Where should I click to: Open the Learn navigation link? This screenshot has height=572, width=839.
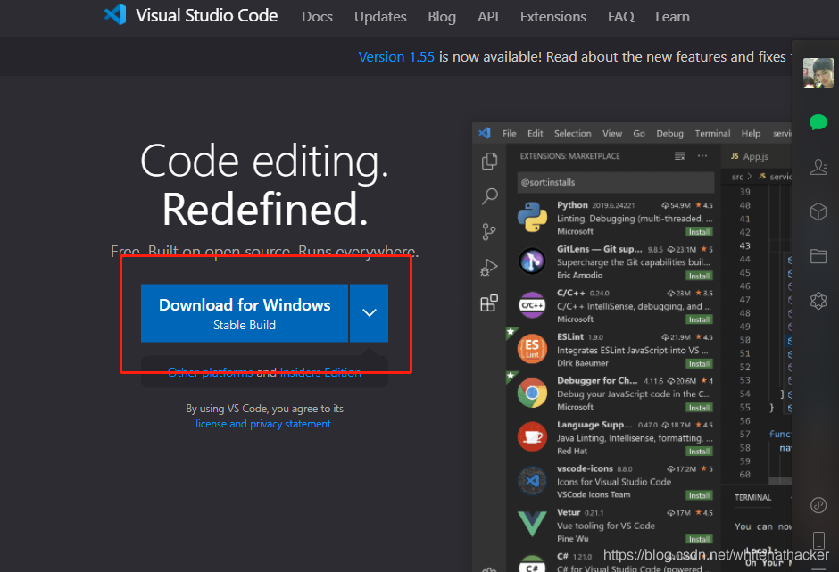tap(672, 17)
